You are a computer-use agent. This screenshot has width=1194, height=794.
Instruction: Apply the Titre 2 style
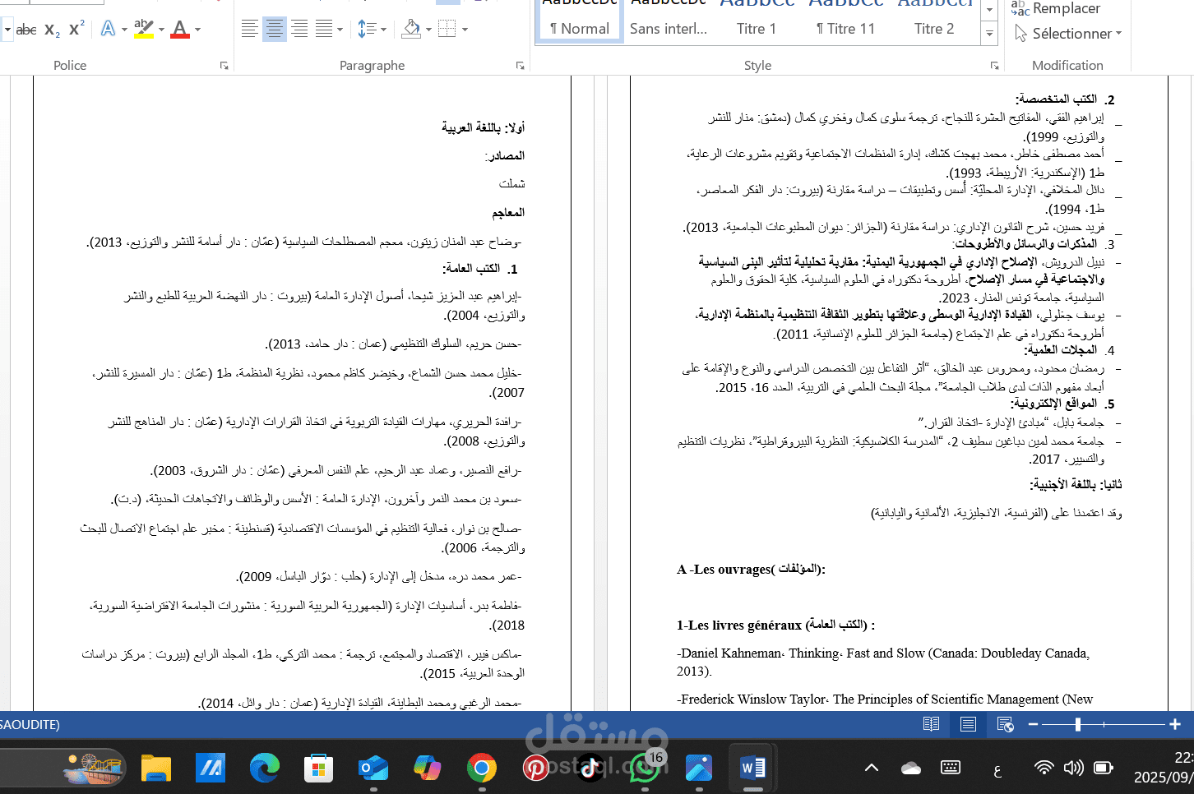[x=934, y=21]
